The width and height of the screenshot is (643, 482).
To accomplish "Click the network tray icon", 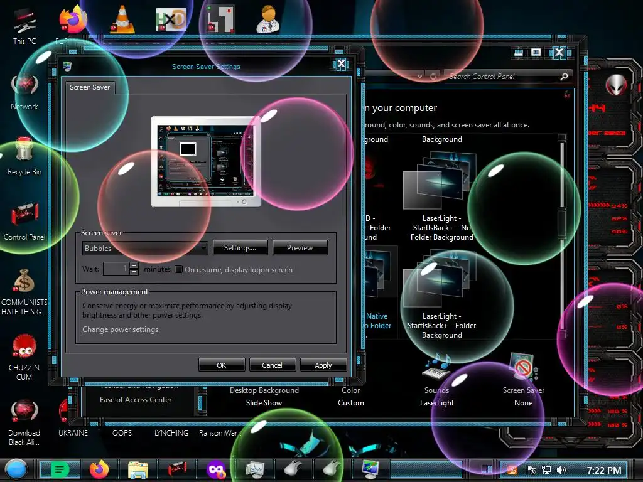I will click(x=546, y=470).
